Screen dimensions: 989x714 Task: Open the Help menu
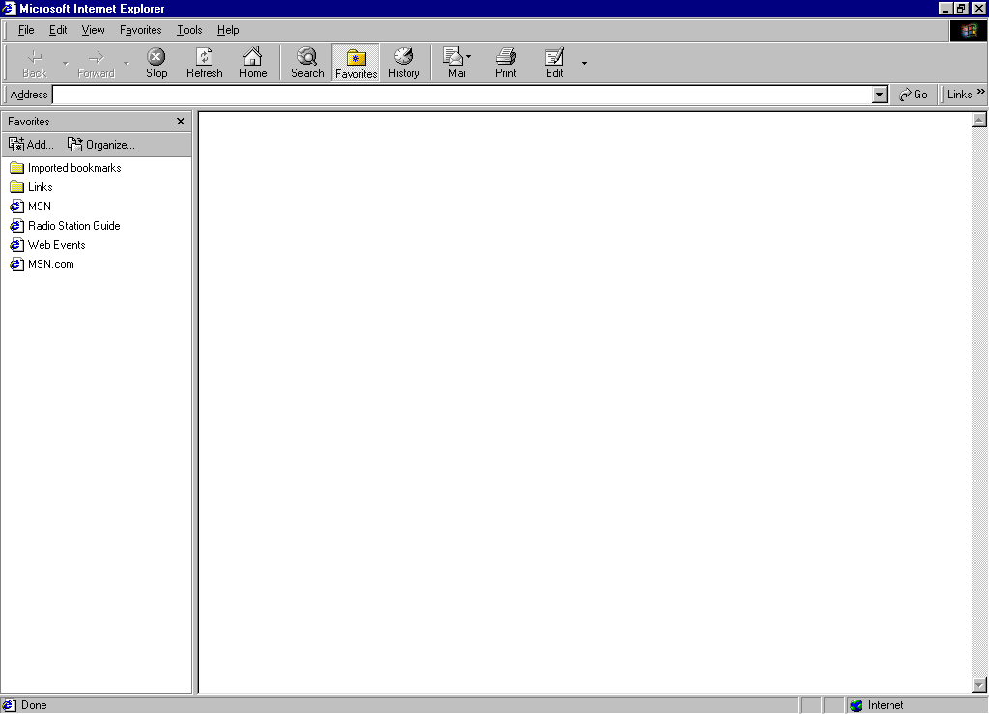[228, 30]
